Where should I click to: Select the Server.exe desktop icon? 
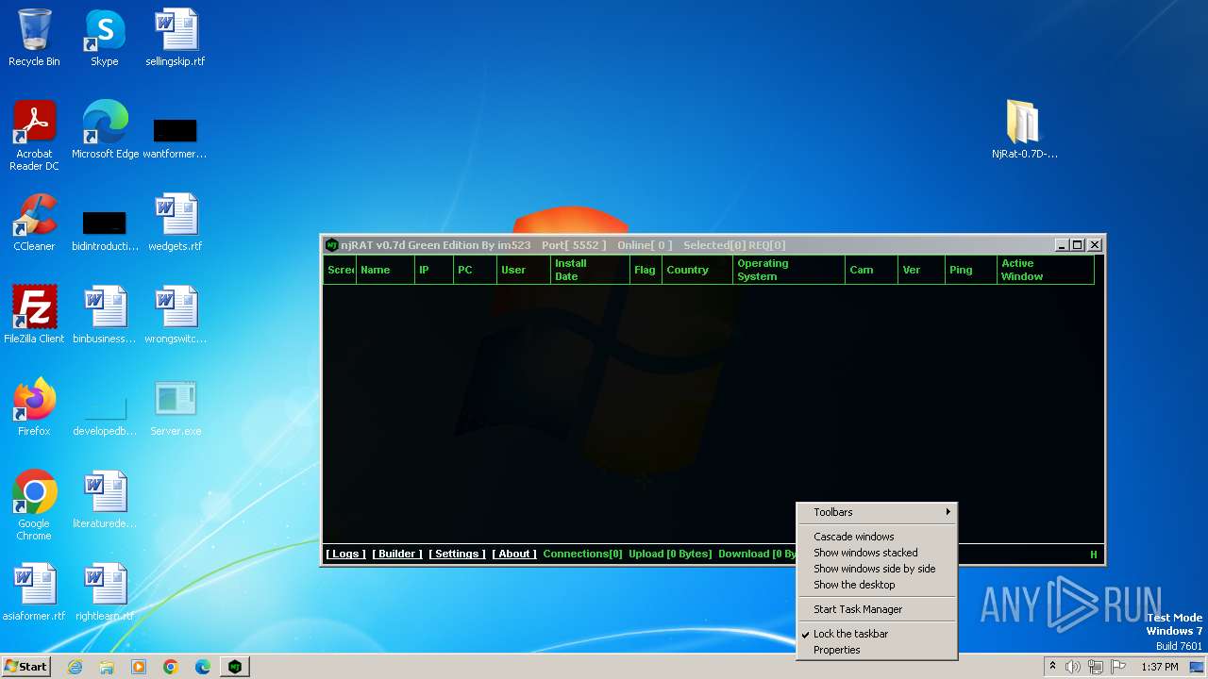[176, 406]
